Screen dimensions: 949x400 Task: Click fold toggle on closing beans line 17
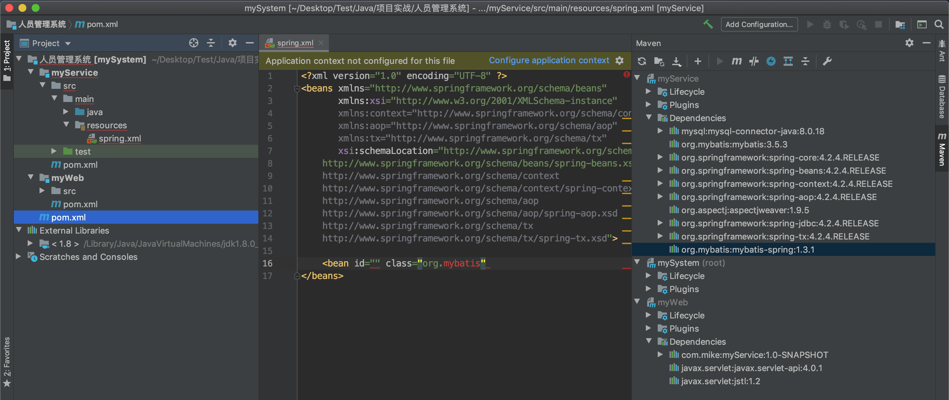click(x=297, y=276)
